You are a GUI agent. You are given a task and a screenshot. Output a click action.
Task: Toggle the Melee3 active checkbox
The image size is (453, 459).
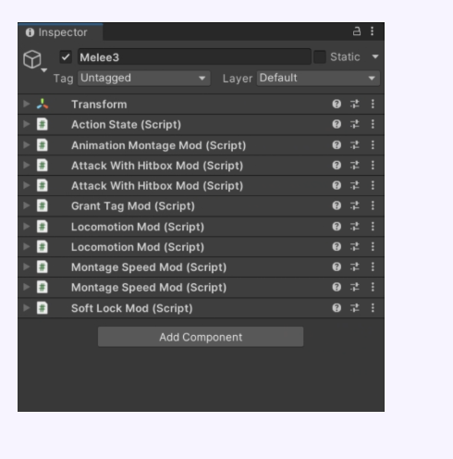[66, 57]
